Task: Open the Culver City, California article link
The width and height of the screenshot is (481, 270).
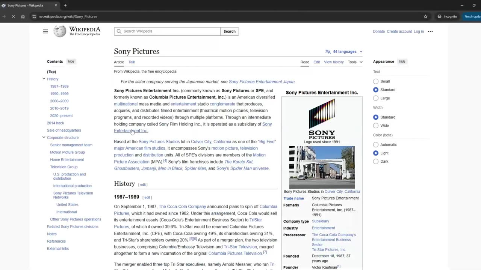Action: [211, 142]
